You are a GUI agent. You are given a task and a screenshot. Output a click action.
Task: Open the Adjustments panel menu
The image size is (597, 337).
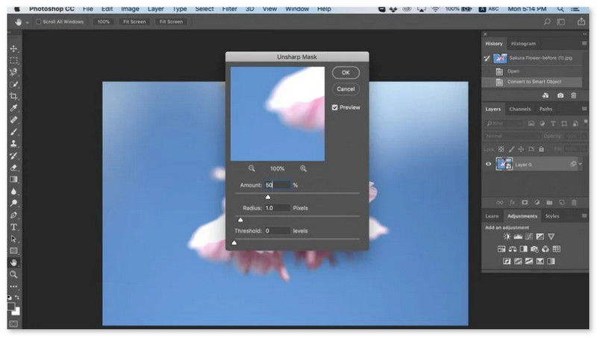click(x=584, y=215)
